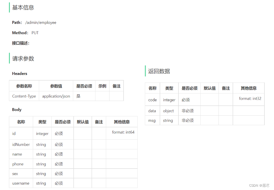Screen dimensions: 274x190
Task: Click the id row in Body table
Action: pos(13,134)
